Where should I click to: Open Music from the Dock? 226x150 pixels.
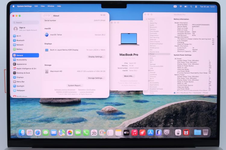134,133
